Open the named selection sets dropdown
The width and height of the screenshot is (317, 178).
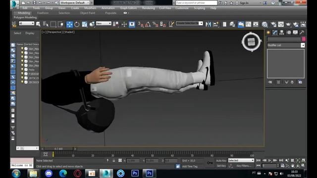[189, 23]
